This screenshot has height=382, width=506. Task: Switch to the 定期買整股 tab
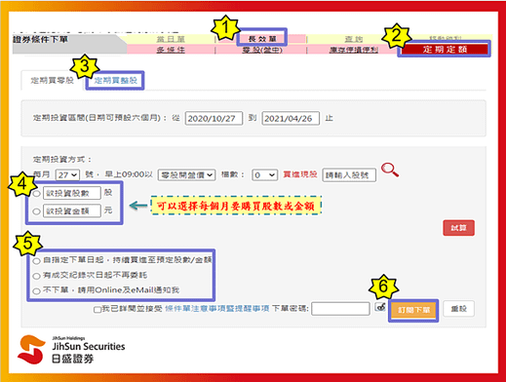click(x=115, y=80)
